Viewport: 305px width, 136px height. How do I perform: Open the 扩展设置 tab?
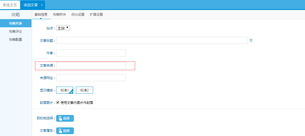96,15
